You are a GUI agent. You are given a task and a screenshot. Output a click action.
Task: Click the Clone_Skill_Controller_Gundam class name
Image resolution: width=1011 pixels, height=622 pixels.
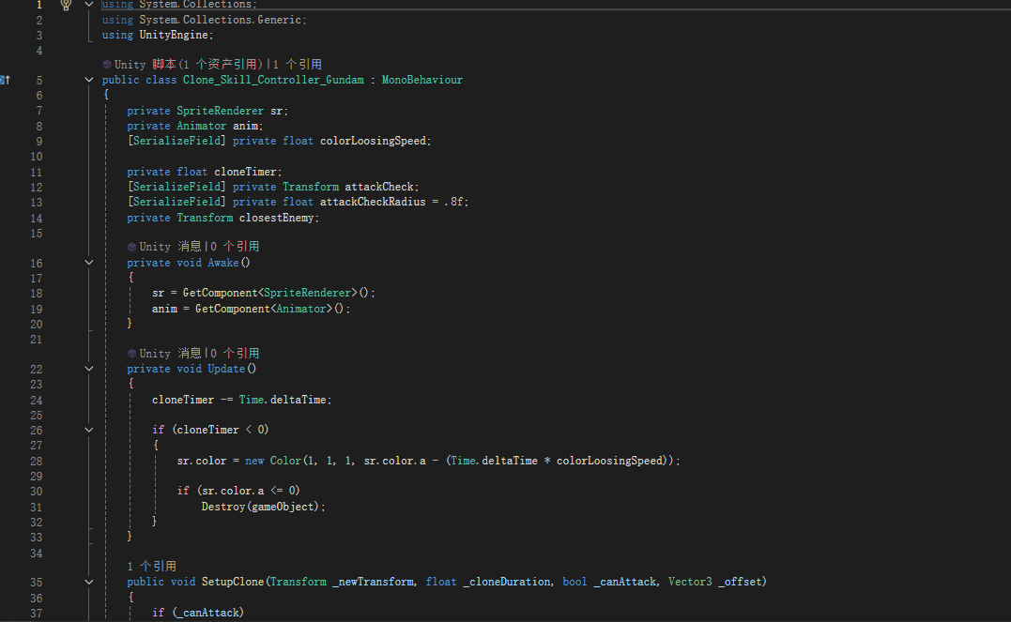coord(273,80)
